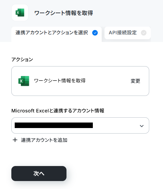The image size is (163, 189).
Task: Click the blue checkmark on the first tab
Action: (95, 33)
